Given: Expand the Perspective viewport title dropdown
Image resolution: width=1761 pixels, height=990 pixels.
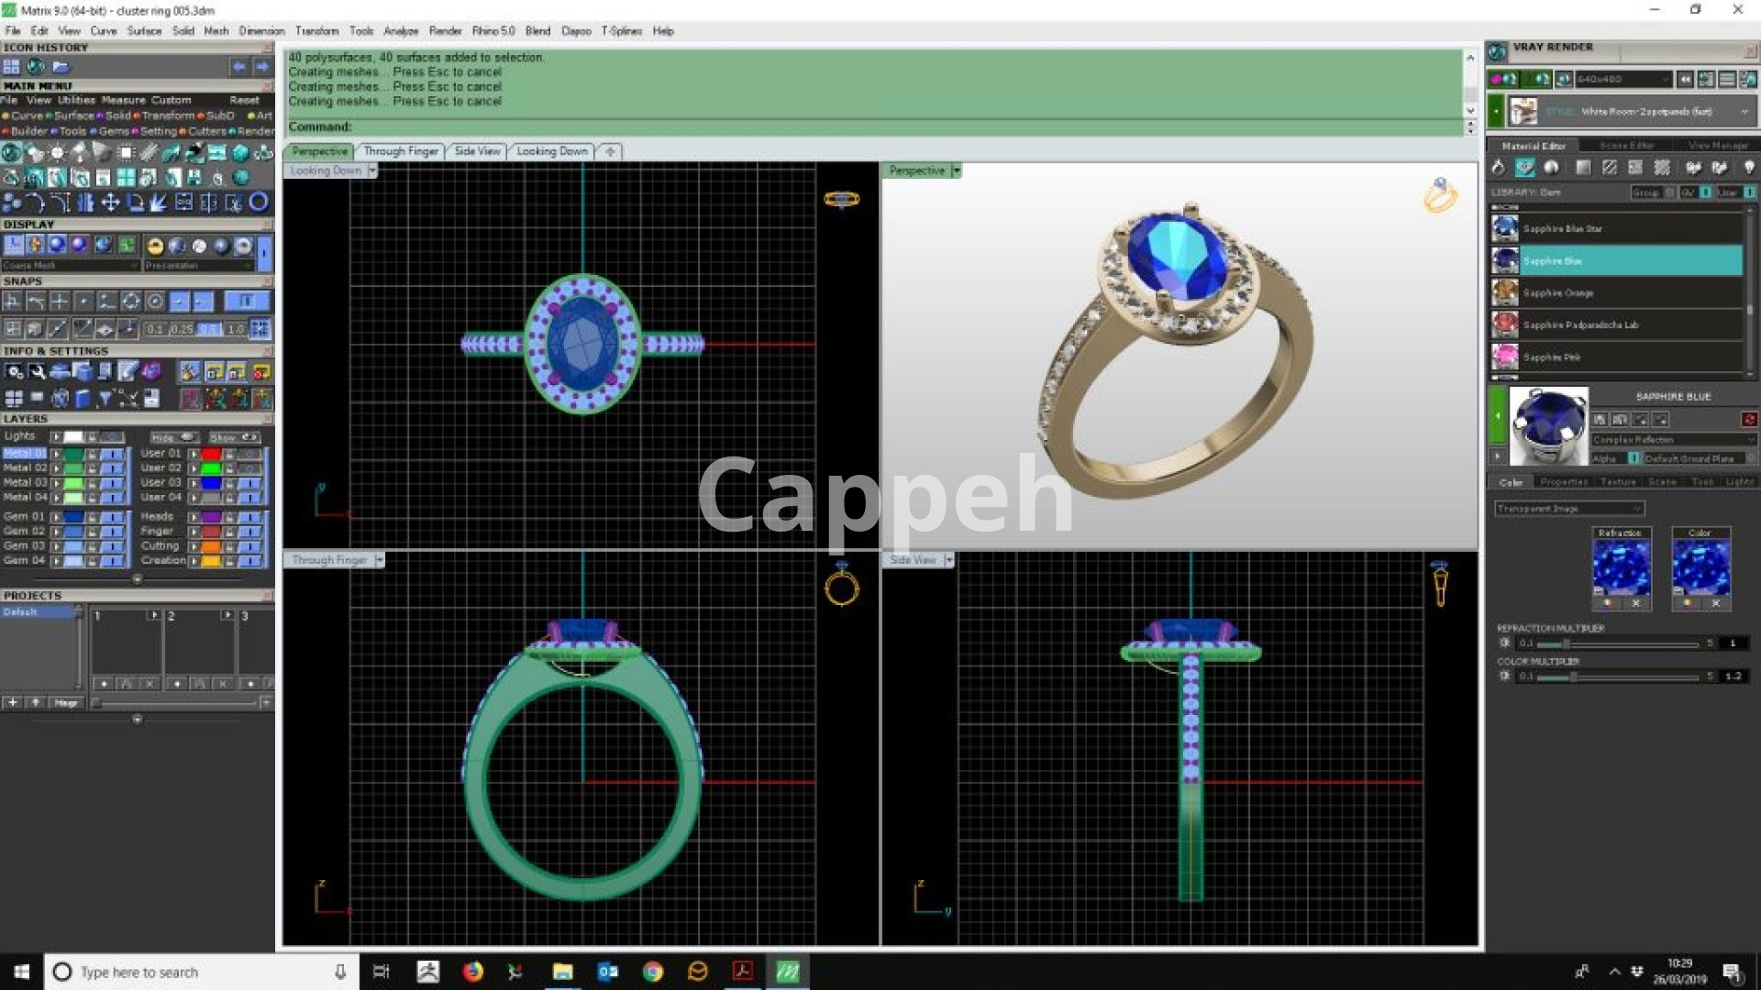Looking at the screenshot, I should (957, 170).
